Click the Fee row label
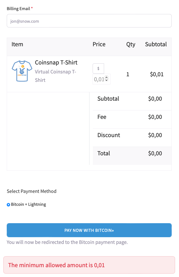The image size is (179, 277). click(x=102, y=117)
